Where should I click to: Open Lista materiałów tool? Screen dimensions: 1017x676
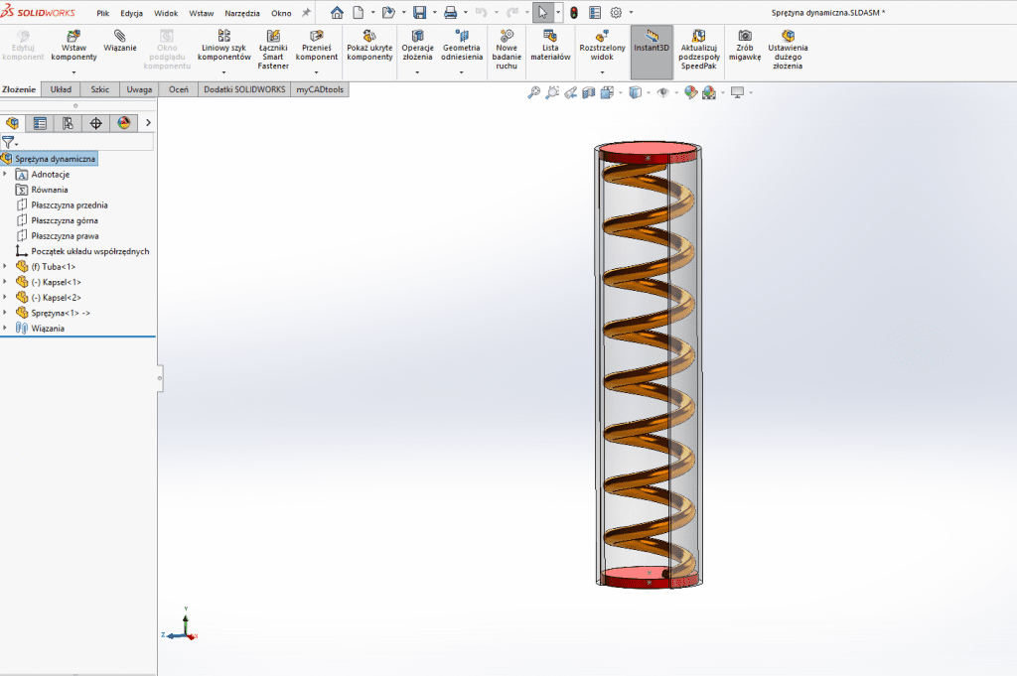click(549, 36)
